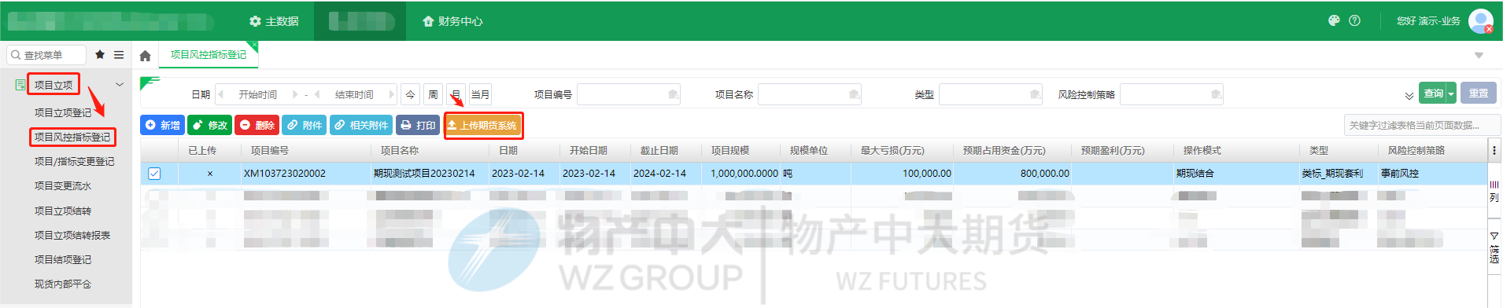Image resolution: width=1503 pixels, height=308 pixels.
Task: Click the 项目名称 filter input
Action: coord(810,94)
